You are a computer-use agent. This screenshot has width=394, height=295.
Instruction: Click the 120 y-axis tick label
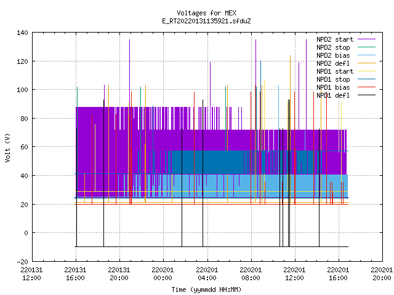coord(22,61)
